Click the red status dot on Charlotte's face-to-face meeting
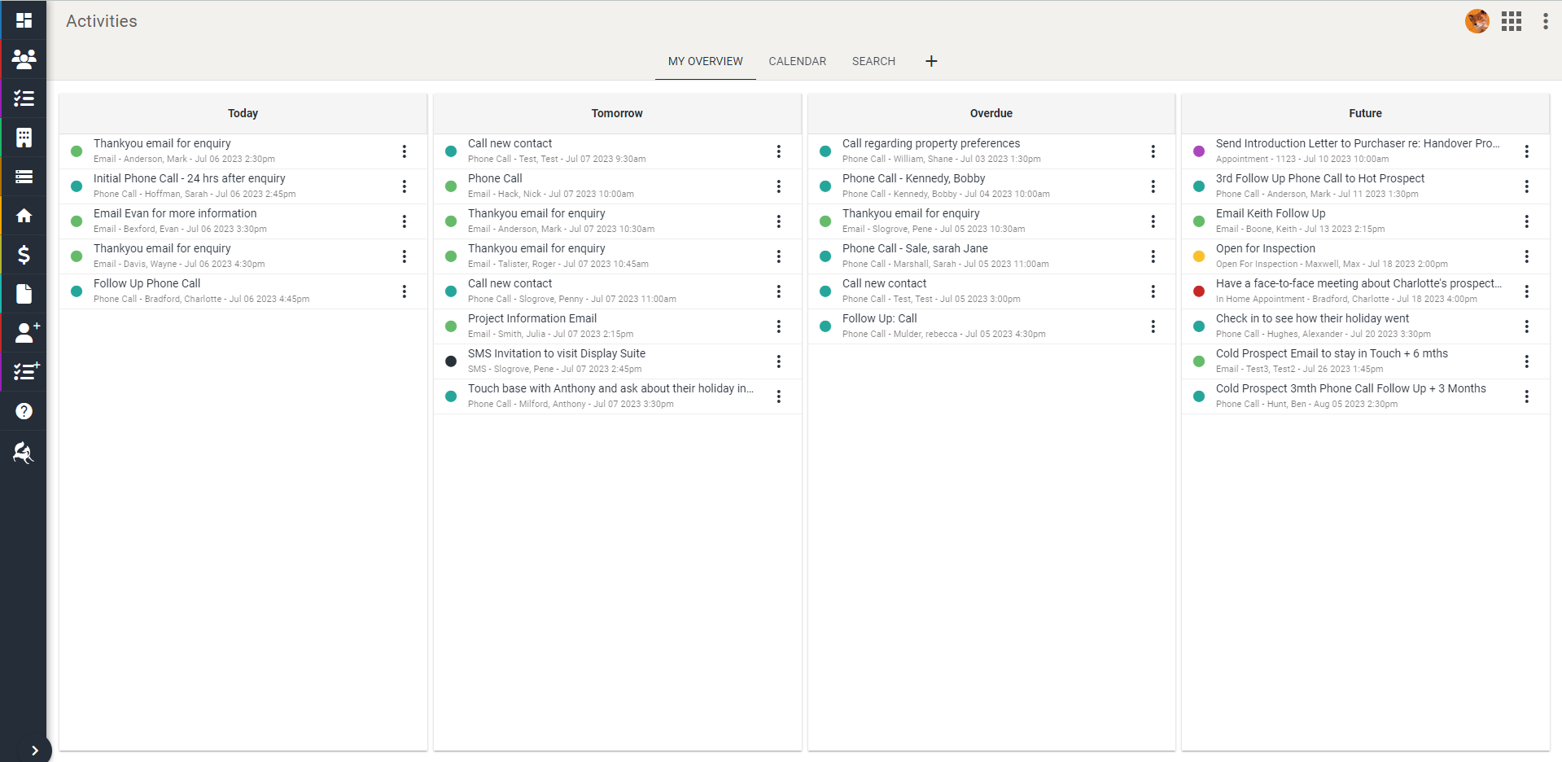 1198,291
